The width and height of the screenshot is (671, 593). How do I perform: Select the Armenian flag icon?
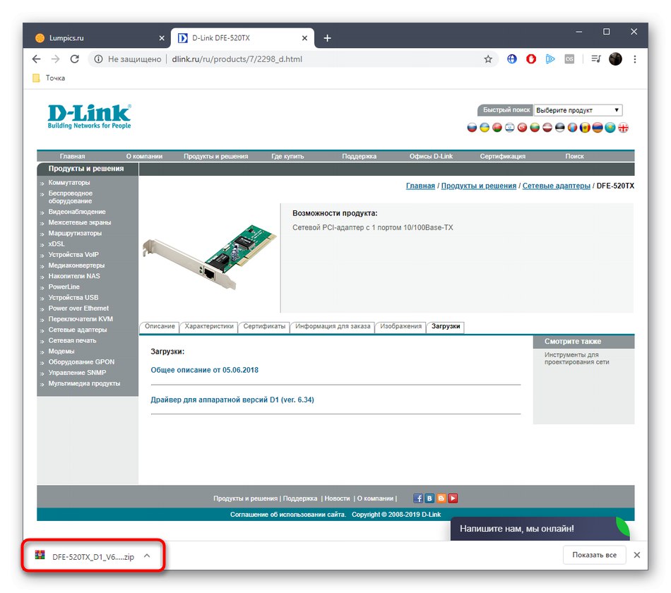click(x=598, y=128)
